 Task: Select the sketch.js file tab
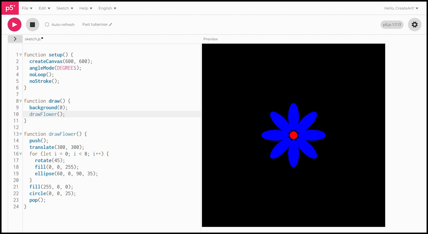(x=32, y=39)
